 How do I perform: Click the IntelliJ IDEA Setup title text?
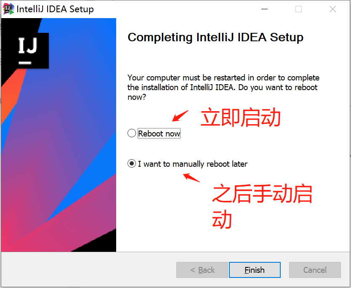click(x=55, y=8)
